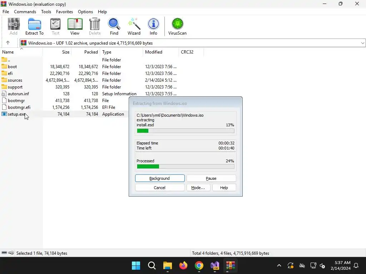
Task: Show hidden system tray icons
Action: [x=279, y=265]
